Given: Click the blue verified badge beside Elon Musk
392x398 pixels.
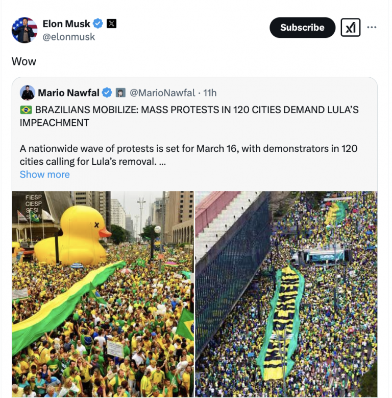Looking at the screenshot, I should coord(98,24).
